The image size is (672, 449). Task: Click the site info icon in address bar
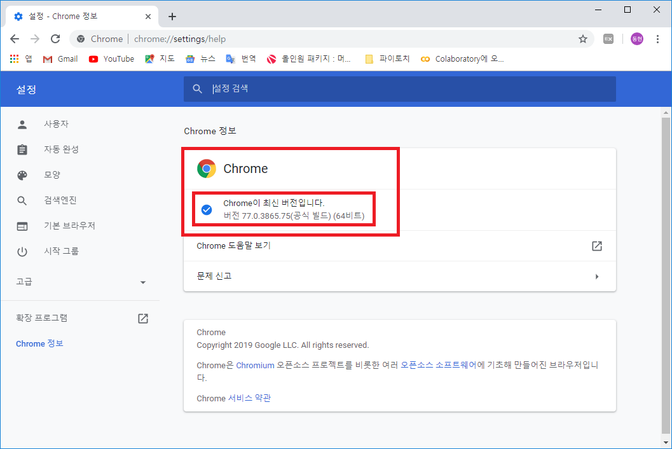[81, 39]
